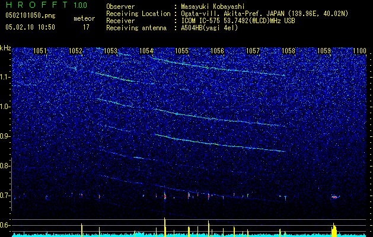Screen dimensions: 373x237
Task: Click the 1053 time marker
Action: [111, 50]
